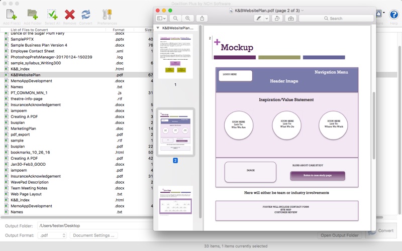Rotate the page with the rotate icon
This screenshot has height=251, width=402.
click(277, 18)
